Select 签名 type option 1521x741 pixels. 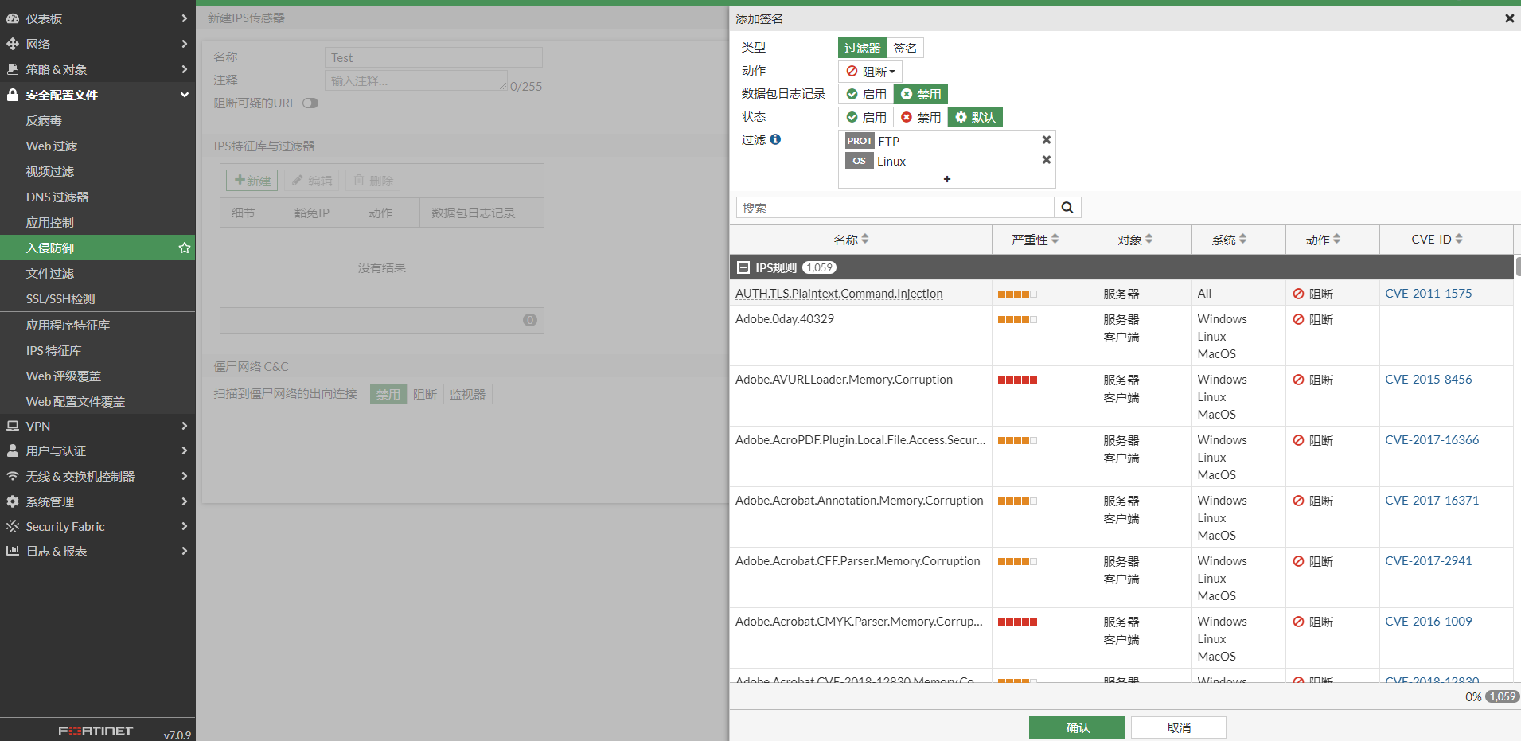coord(905,48)
